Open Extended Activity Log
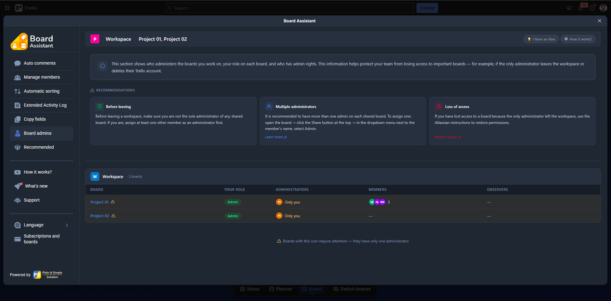This screenshot has width=611, height=301. click(x=42, y=105)
